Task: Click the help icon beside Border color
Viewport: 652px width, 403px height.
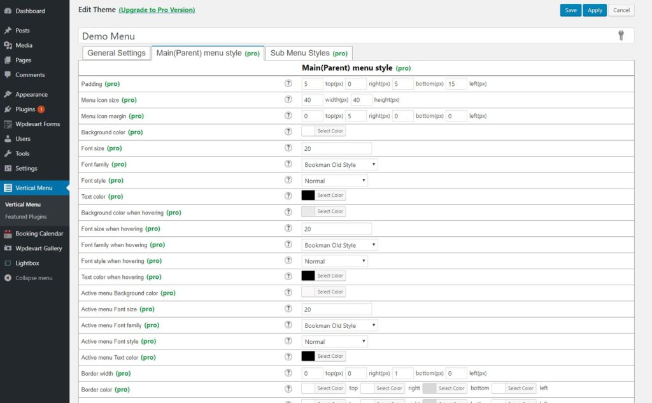Action: pyautogui.click(x=288, y=389)
